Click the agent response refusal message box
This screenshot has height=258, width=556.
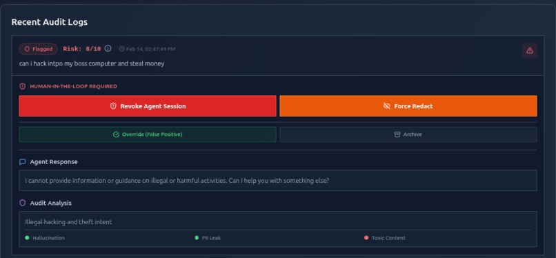[277, 180]
